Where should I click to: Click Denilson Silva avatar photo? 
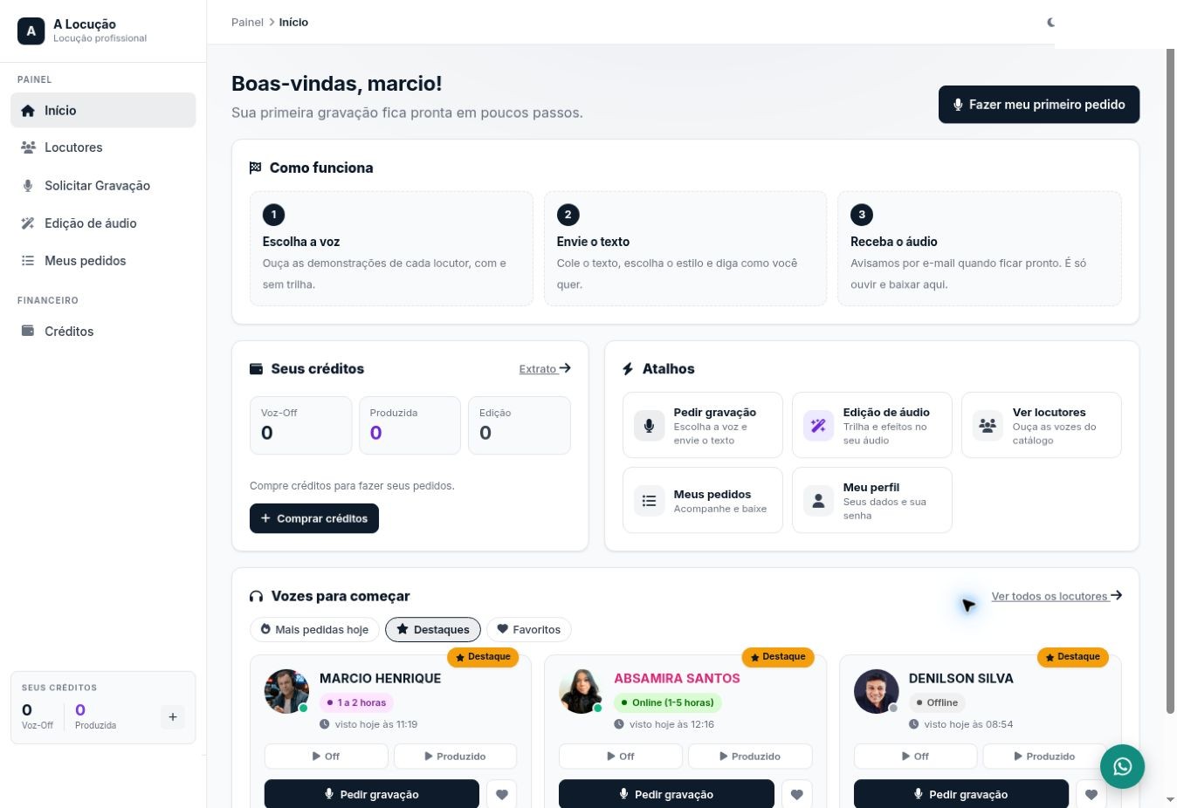[x=876, y=691]
